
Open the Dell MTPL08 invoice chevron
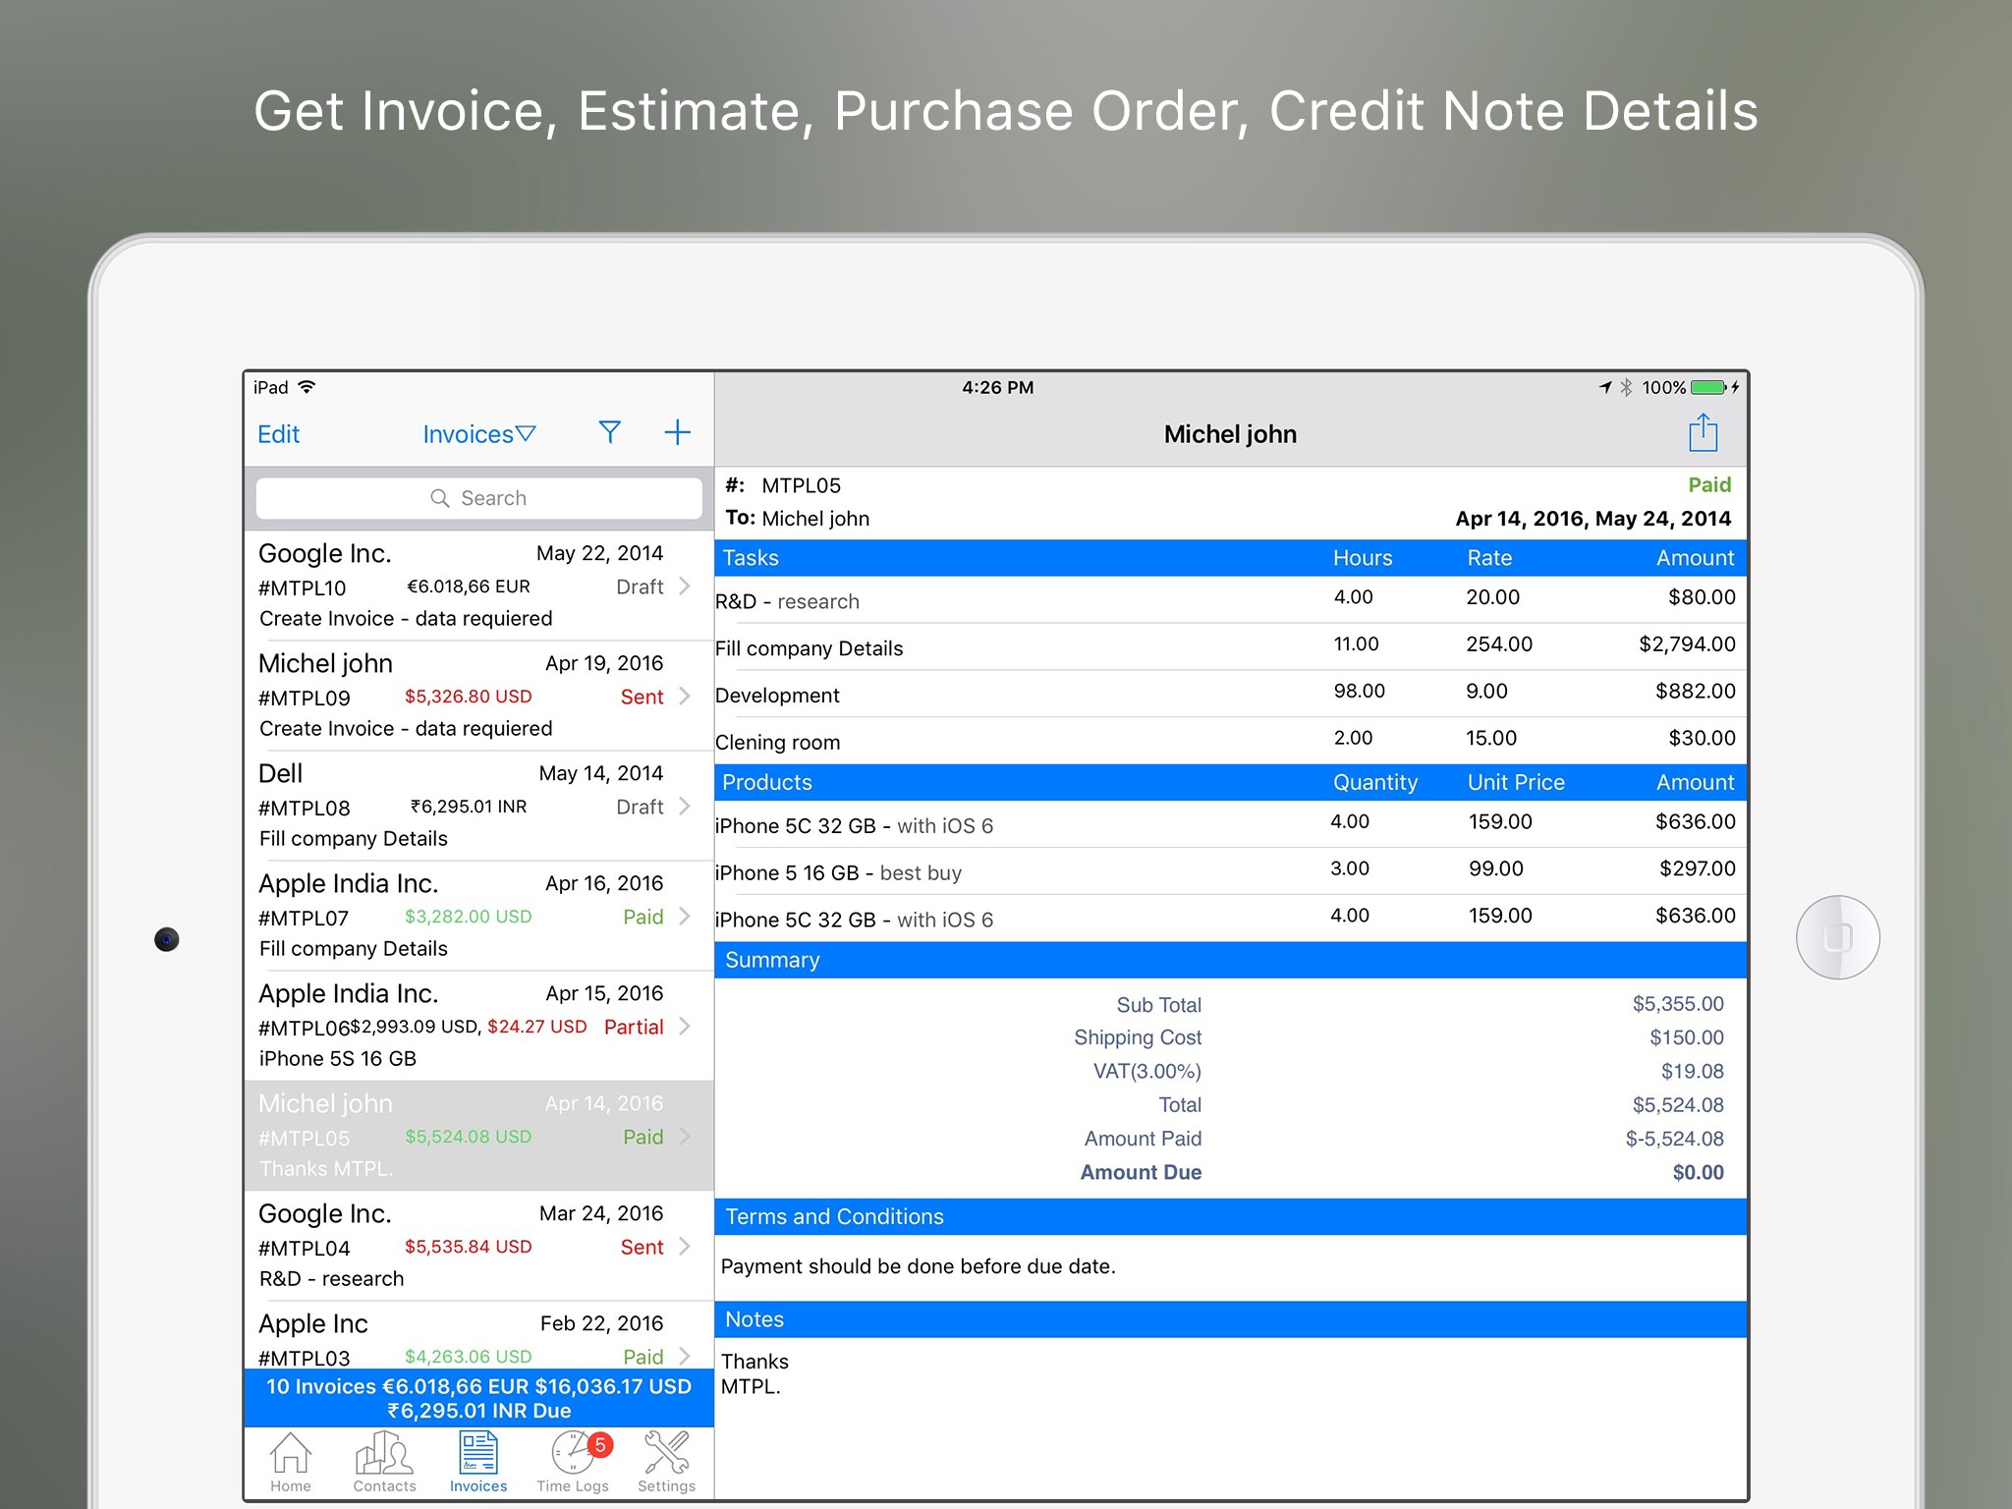[x=685, y=807]
